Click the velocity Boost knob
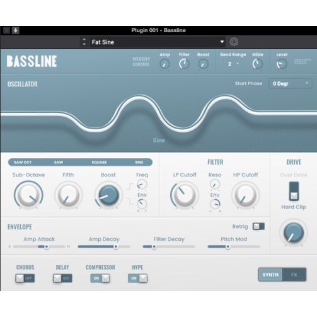The image size is (317, 317). coord(203,64)
